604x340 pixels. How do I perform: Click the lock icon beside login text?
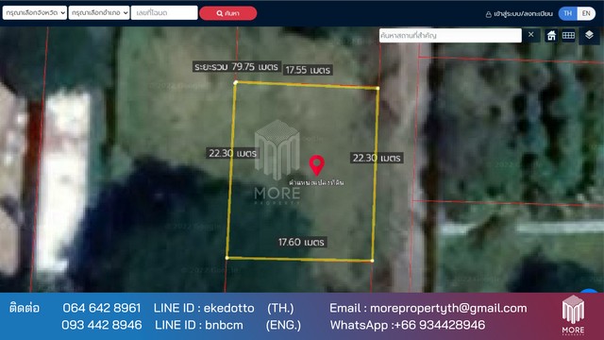click(489, 14)
